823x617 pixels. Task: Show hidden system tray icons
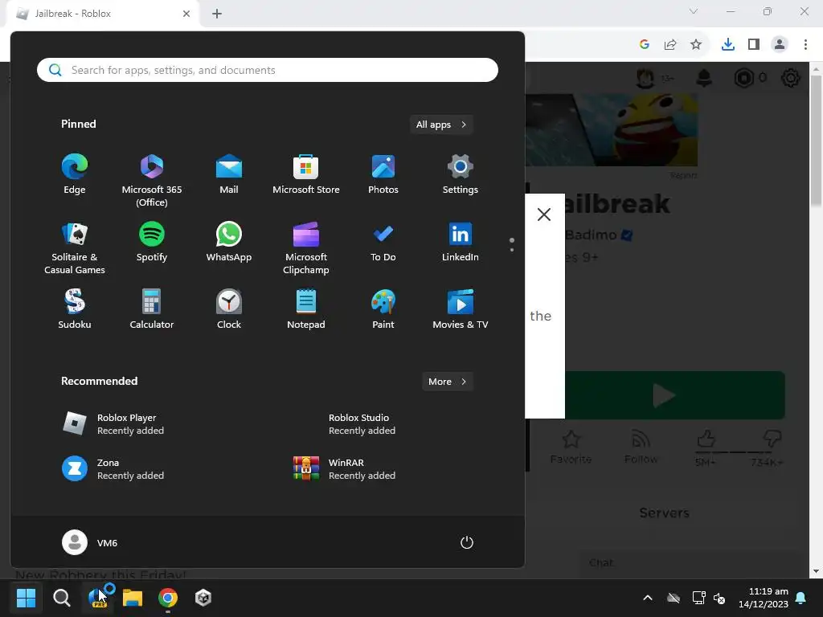click(648, 598)
